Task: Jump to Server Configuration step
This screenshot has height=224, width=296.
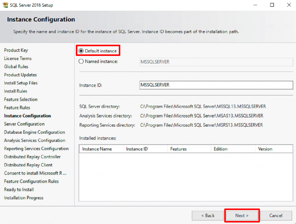Action: coord(24,124)
